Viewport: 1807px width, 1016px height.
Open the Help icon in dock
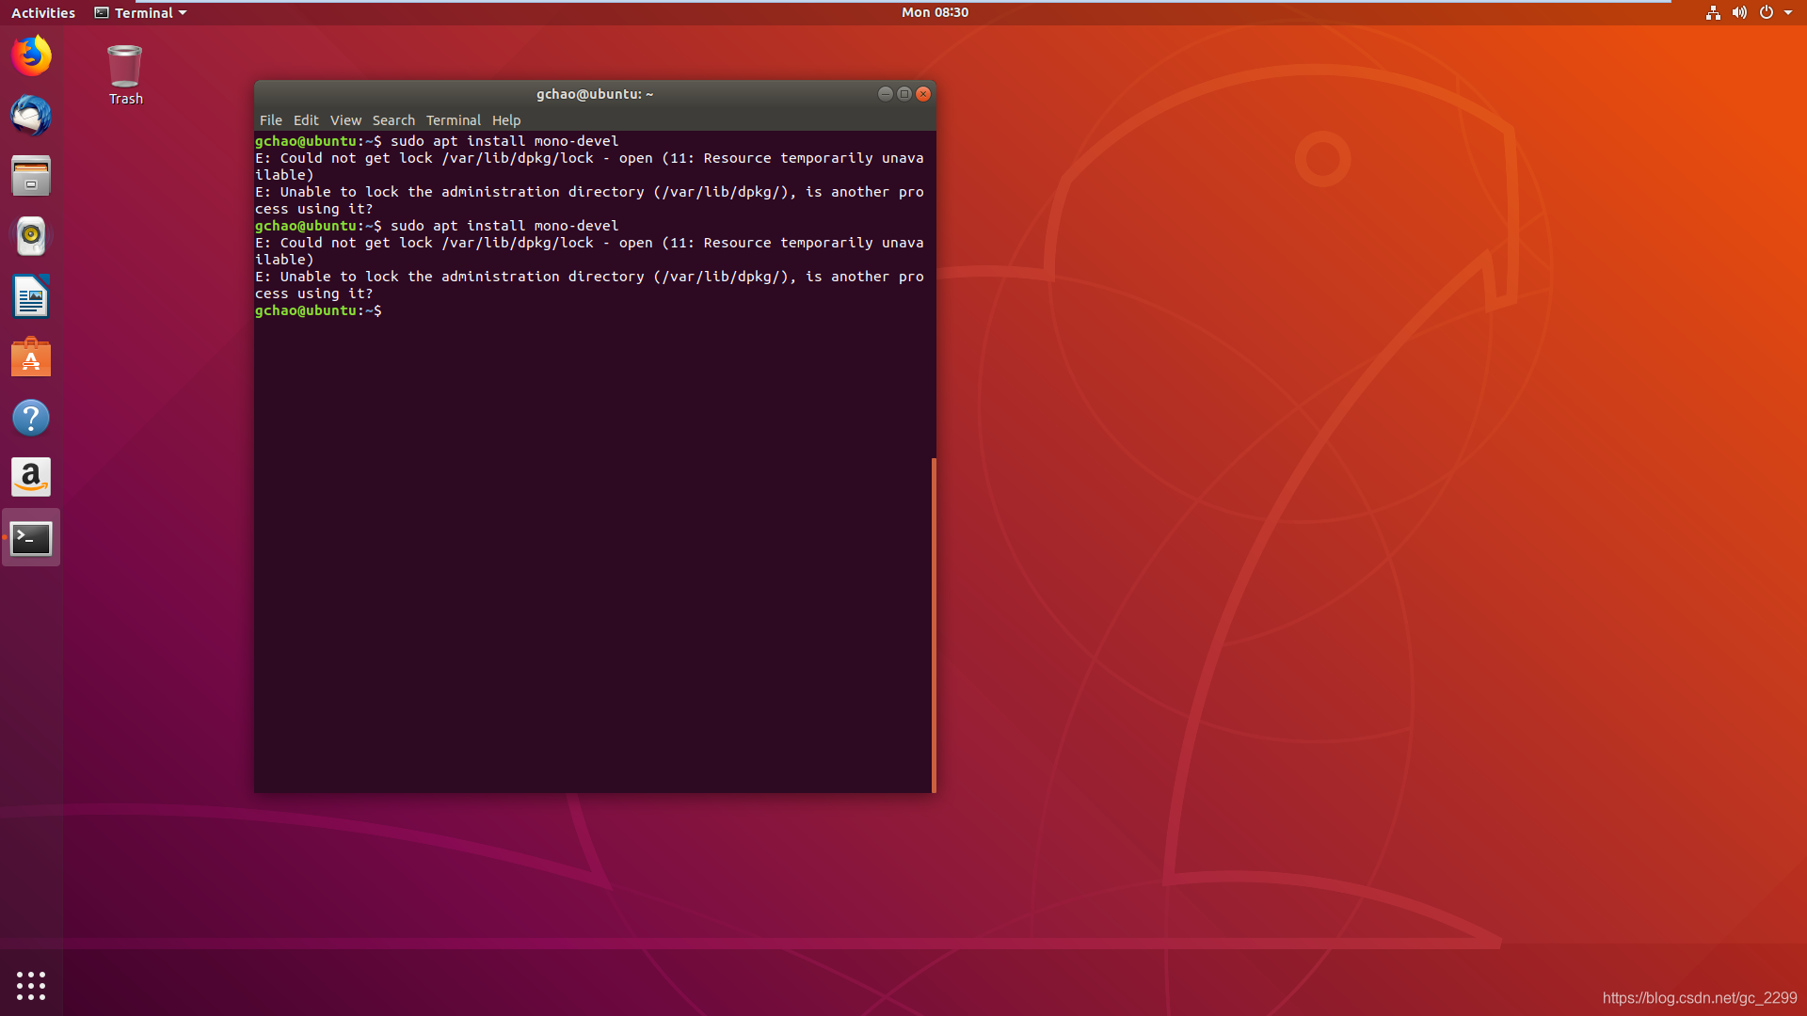click(31, 418)
